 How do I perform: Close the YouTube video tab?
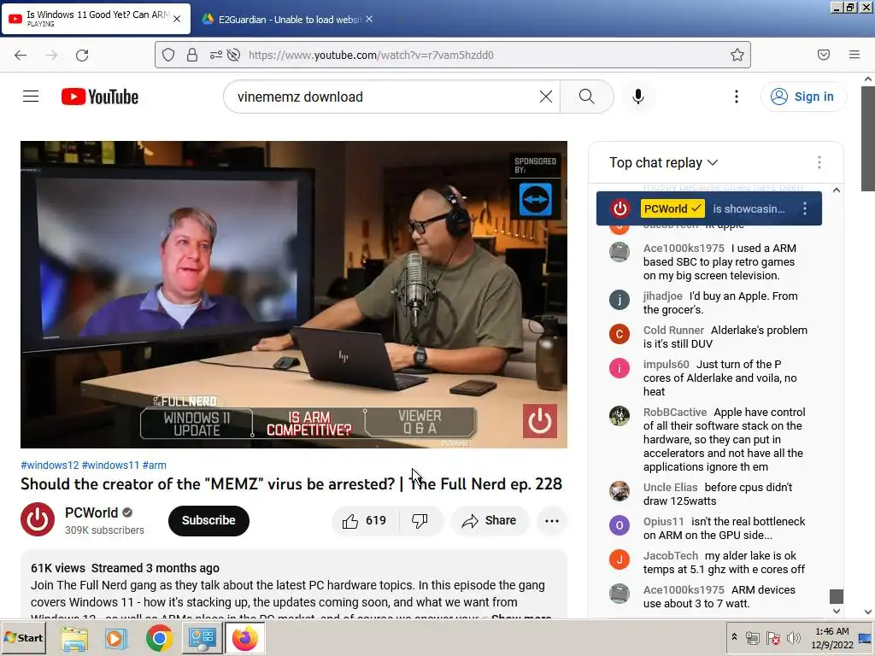click(x=177, y=19)
